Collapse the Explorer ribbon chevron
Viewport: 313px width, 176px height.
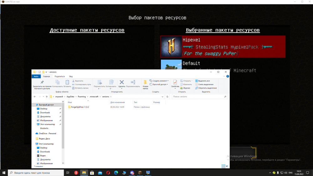click(x=224, y=76)
